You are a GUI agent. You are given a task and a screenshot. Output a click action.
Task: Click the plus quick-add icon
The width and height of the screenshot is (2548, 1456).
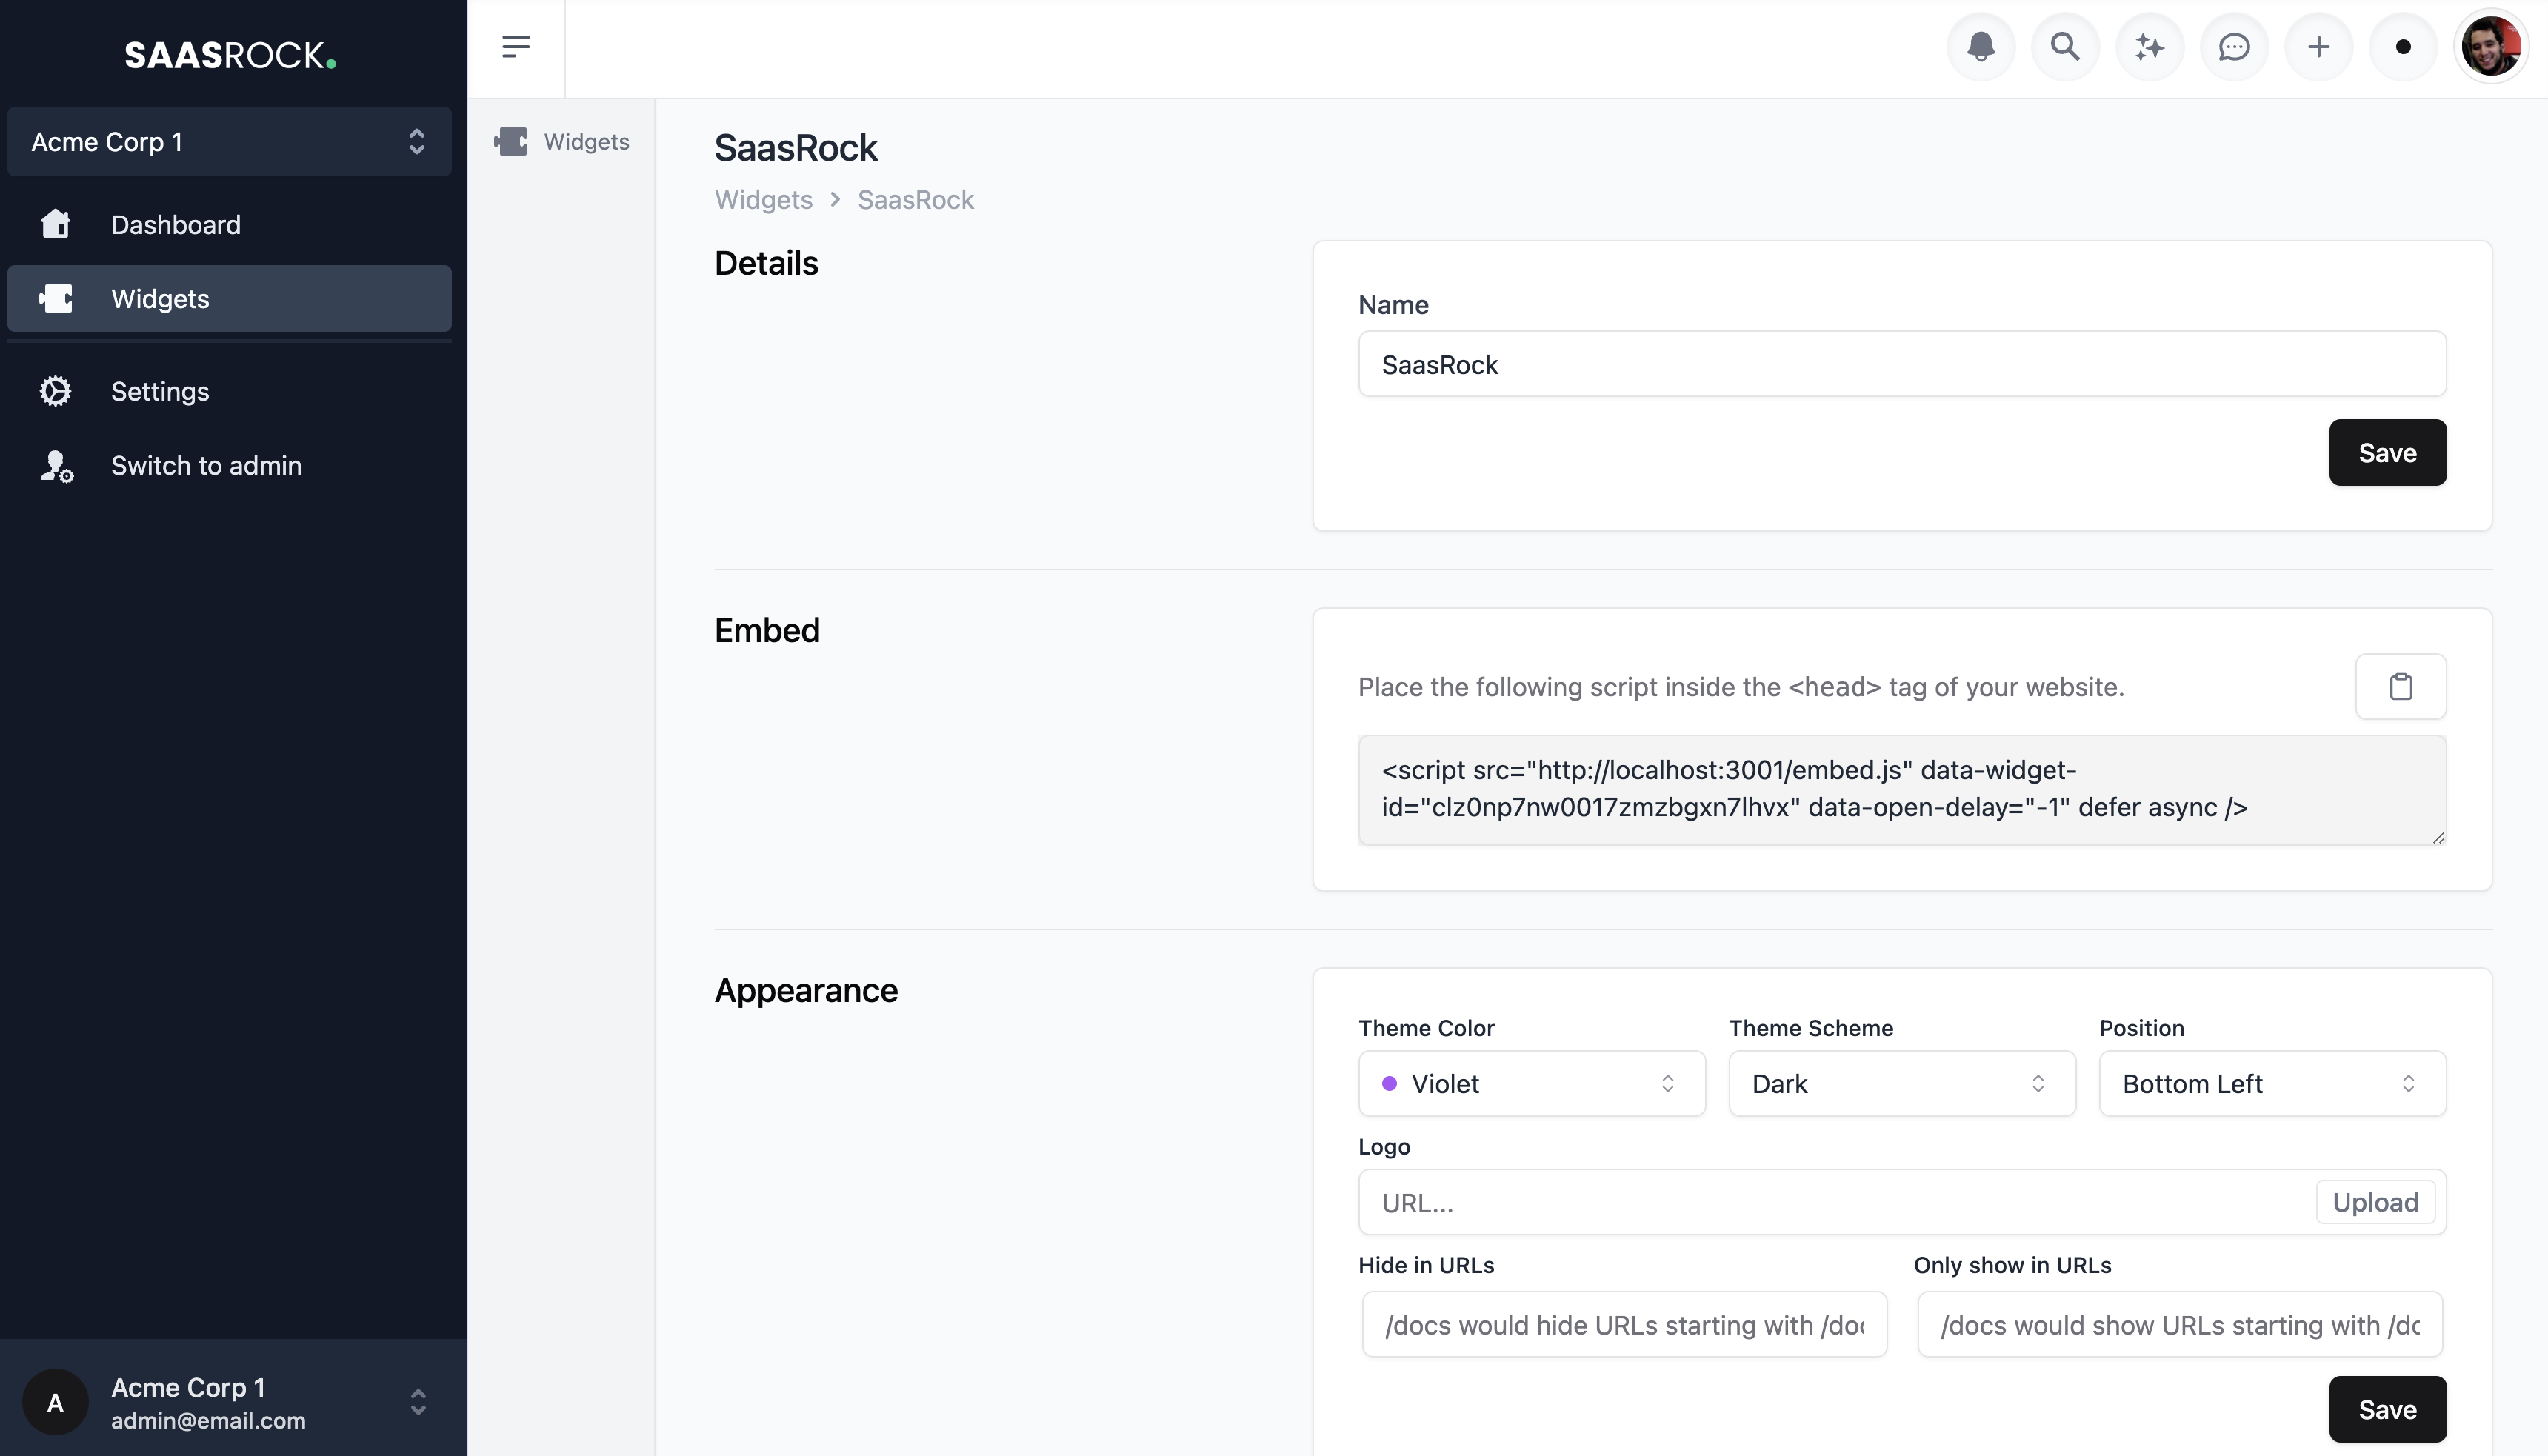point(2319,46)
